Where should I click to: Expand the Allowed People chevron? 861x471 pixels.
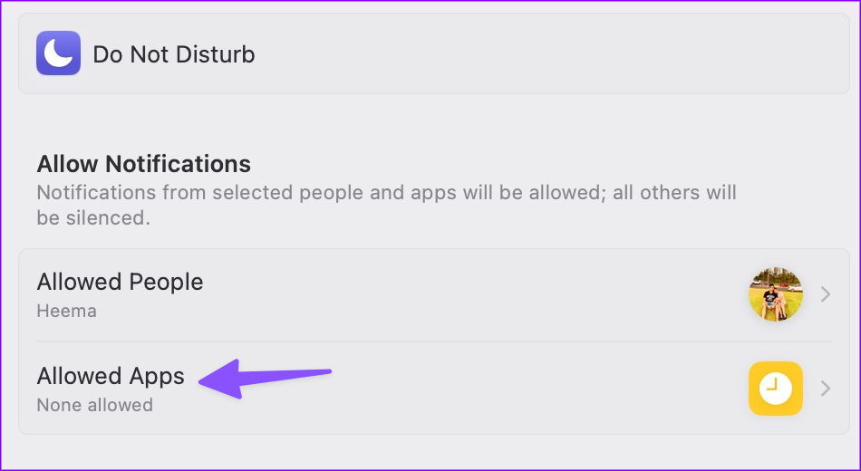coord(825,294)
